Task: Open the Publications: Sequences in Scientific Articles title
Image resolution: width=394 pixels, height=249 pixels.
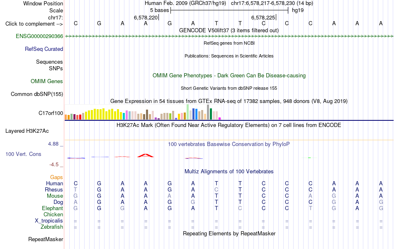Action: pyautogui.click(x=229, y=56)
